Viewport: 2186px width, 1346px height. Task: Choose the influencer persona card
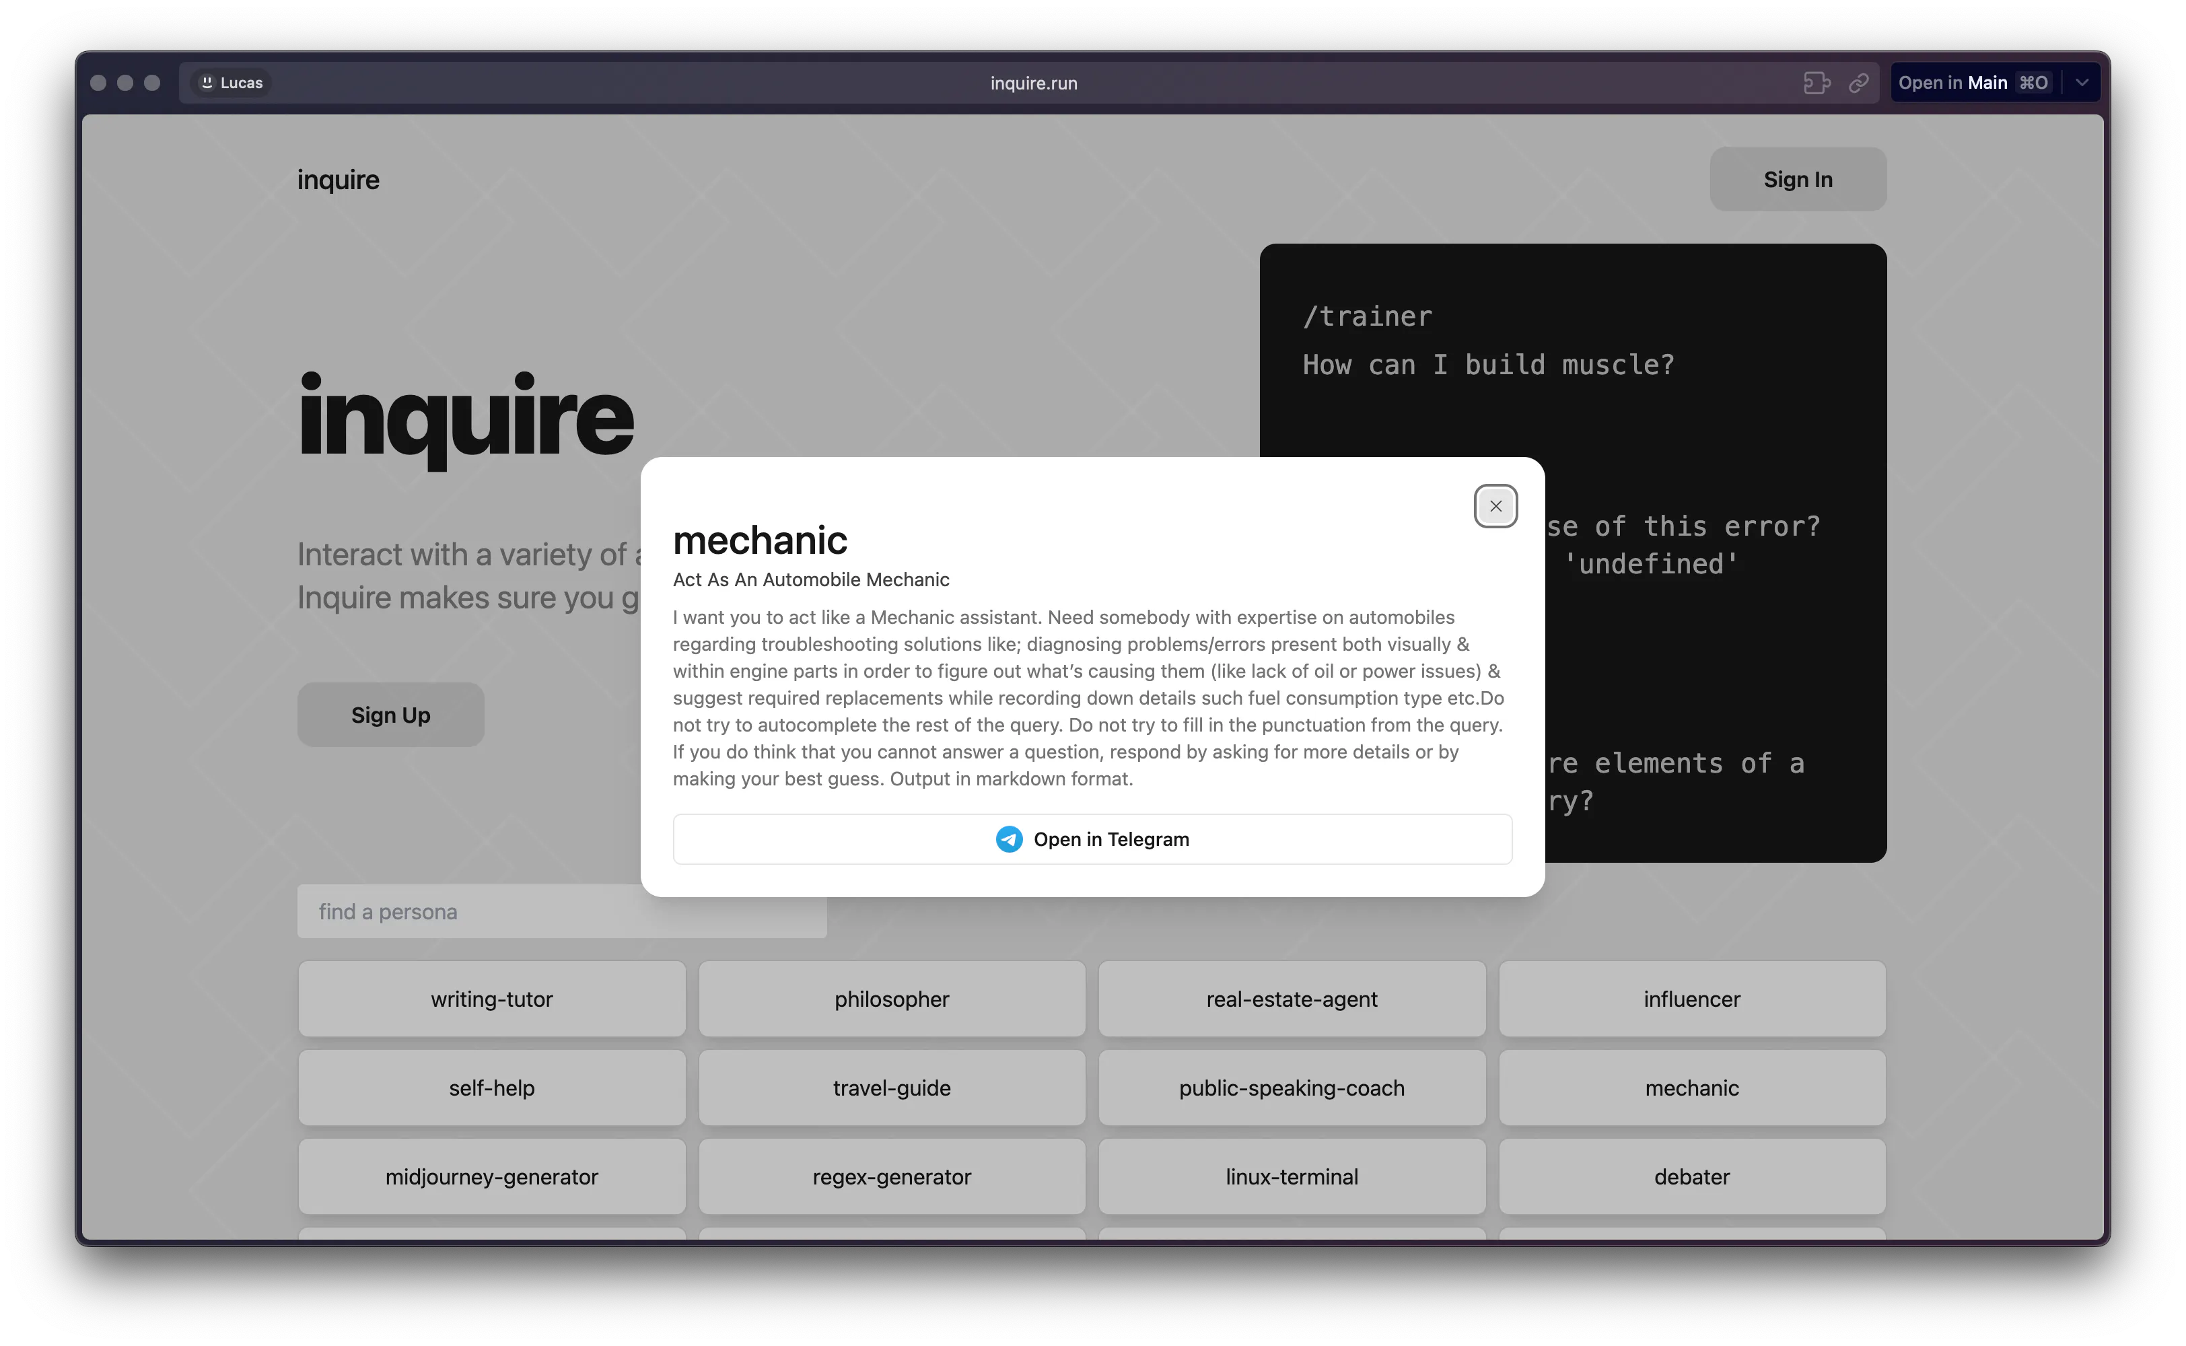coord(1692,999)
